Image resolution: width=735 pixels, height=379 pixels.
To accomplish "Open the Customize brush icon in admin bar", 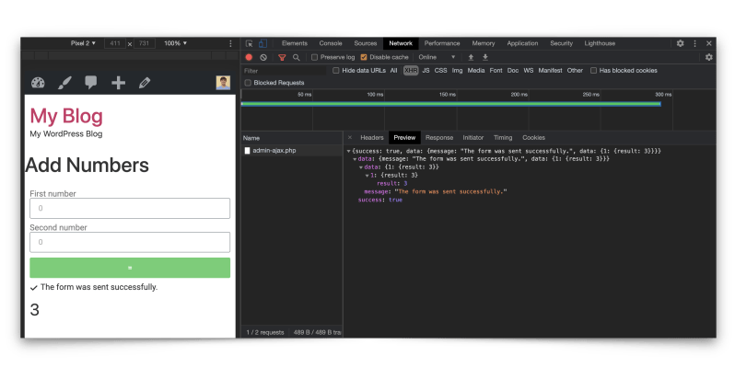I will click(x=64, y=83).
